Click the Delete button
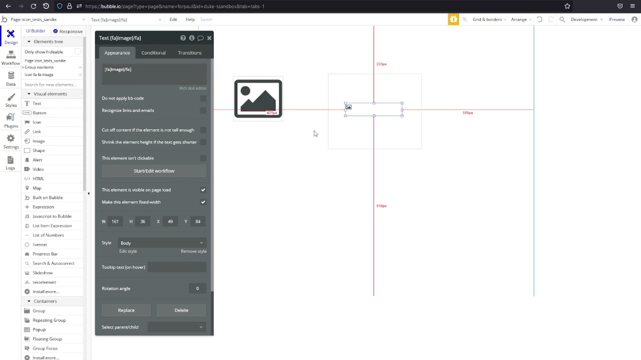 (x=181, y=310)
